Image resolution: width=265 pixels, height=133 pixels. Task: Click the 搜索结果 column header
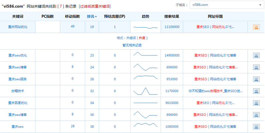pyautogui.click(x=172, y=16)
